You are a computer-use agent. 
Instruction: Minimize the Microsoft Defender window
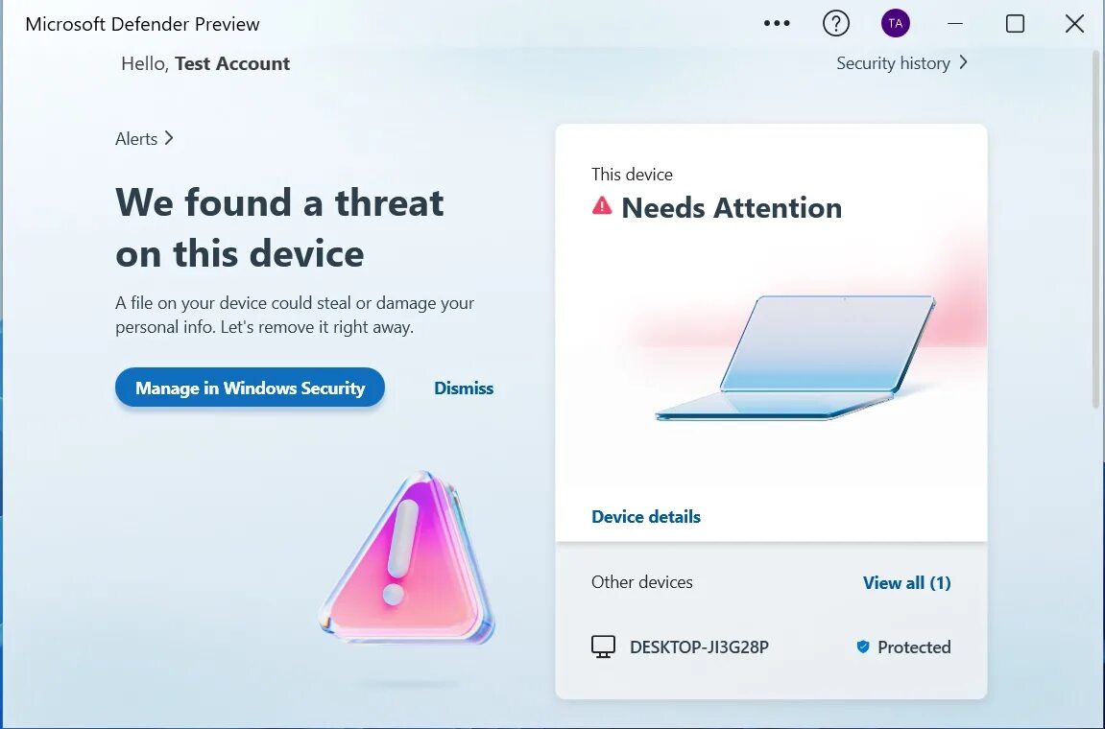(955, 23)
